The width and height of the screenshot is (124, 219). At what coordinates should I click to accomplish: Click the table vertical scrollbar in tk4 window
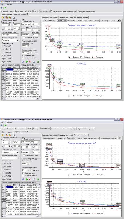tap(40, 200)
